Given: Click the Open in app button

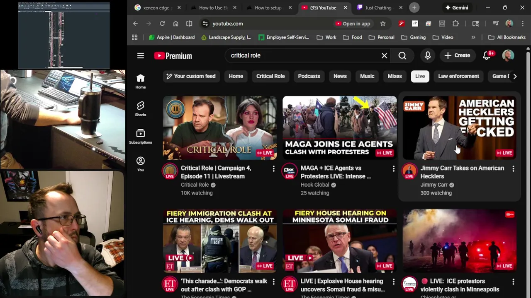Looking at the screenshot, I should 353,24.
